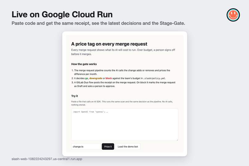Click the 'Try it' heading
The width and height of the screenshot is (249, 166).
point(74,96)
